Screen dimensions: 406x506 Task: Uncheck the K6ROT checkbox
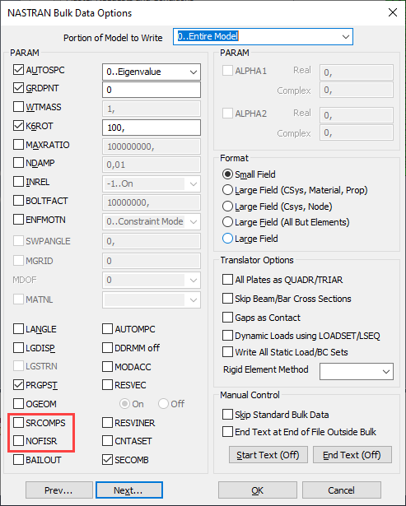pyautogui.click(x=18, y=126)
